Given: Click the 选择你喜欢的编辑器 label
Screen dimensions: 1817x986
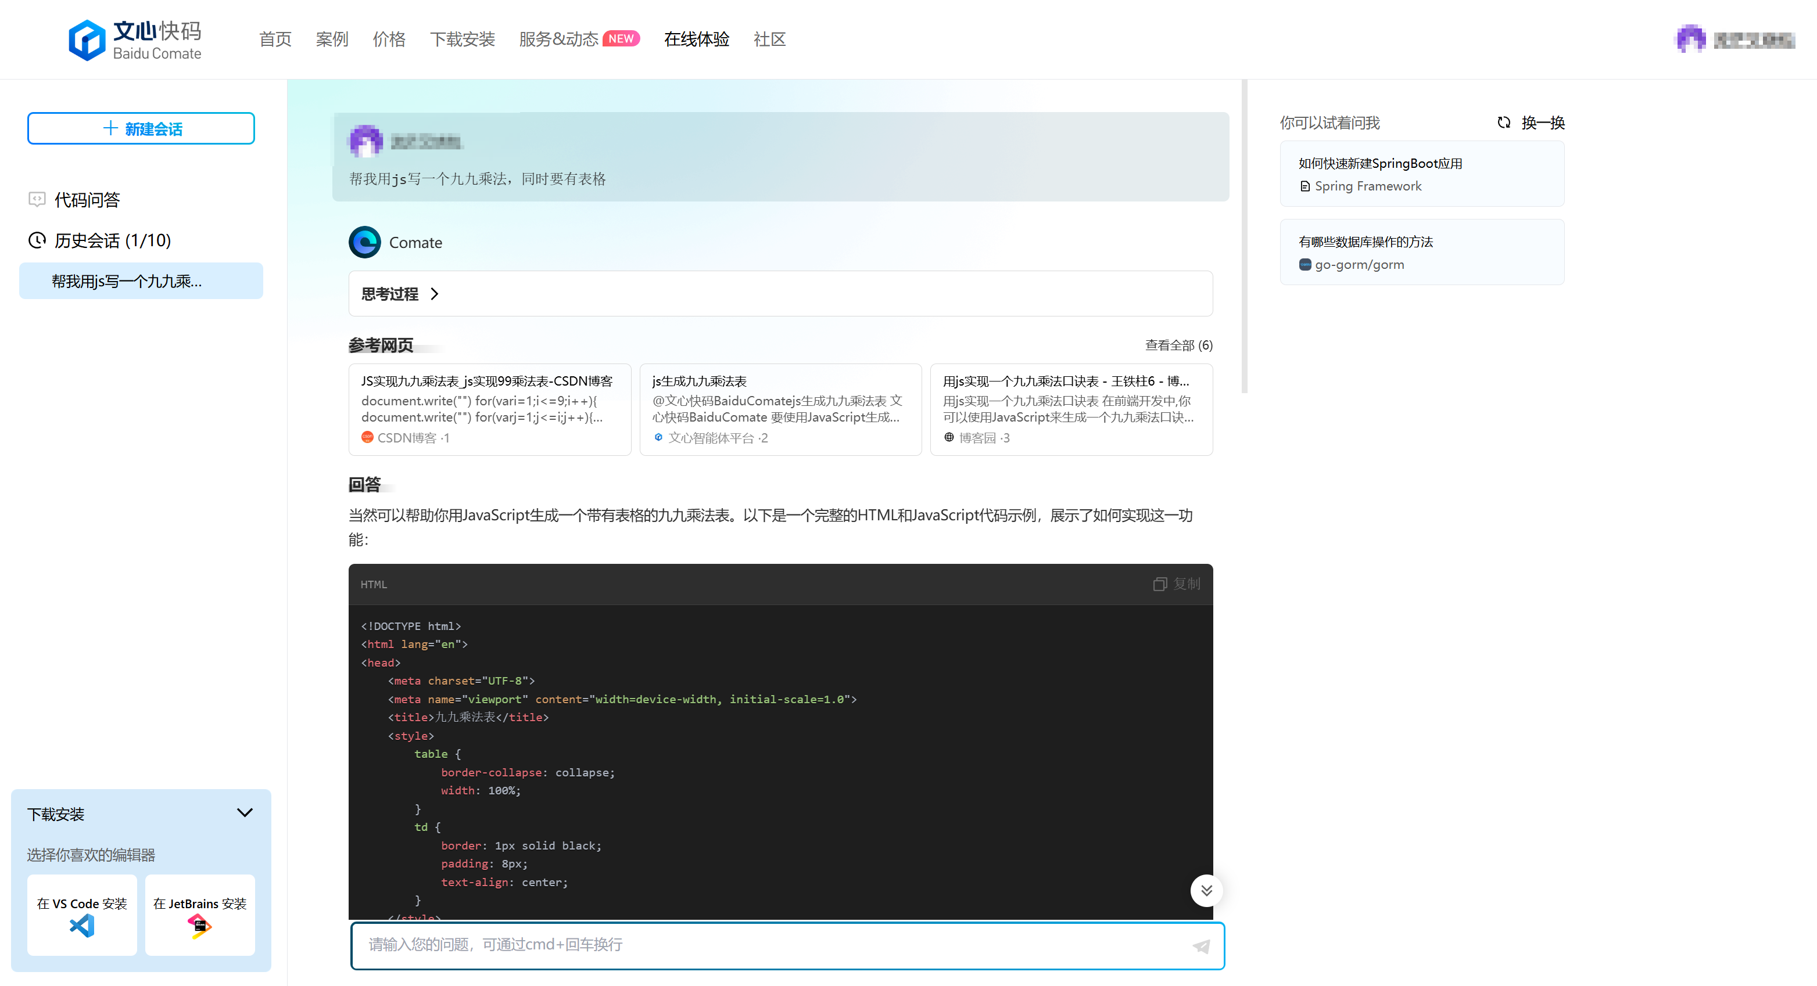Looking at the screenshot, I should (91, 855).
